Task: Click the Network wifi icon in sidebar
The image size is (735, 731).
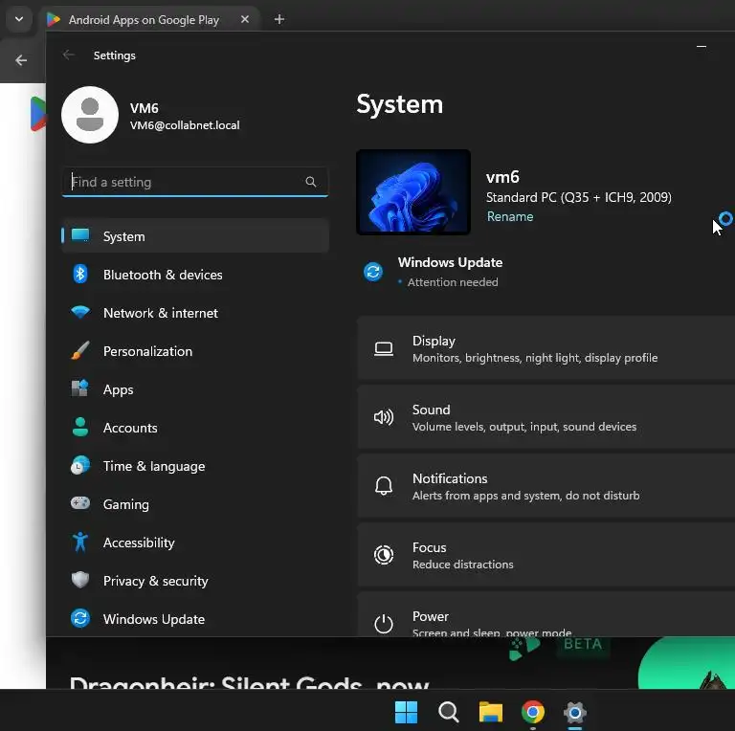Action: point(80,312)
